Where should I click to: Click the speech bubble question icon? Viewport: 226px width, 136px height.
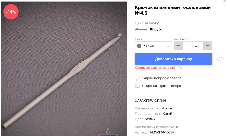click(x=137, y=78)
